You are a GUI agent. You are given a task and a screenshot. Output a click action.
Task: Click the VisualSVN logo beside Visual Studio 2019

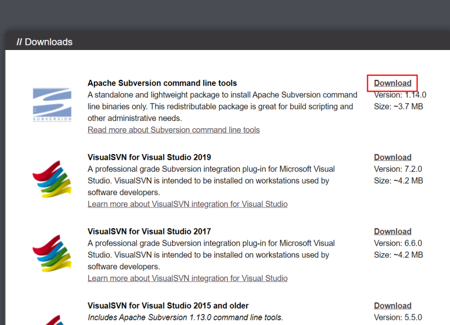click(52, 179)
